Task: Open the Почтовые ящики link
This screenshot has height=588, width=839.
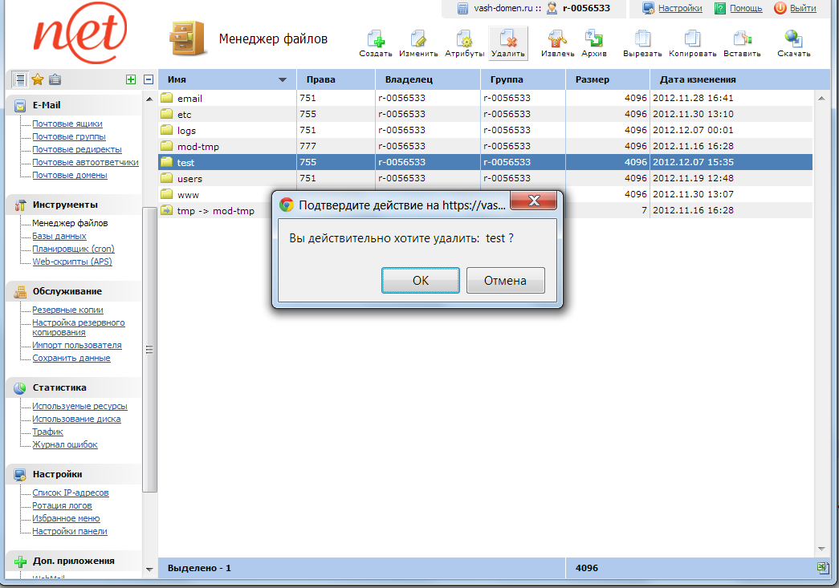Action: [67, 124]
